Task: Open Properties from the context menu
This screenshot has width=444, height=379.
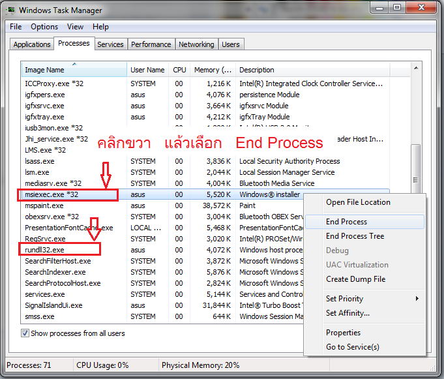Action: [343, 333]
